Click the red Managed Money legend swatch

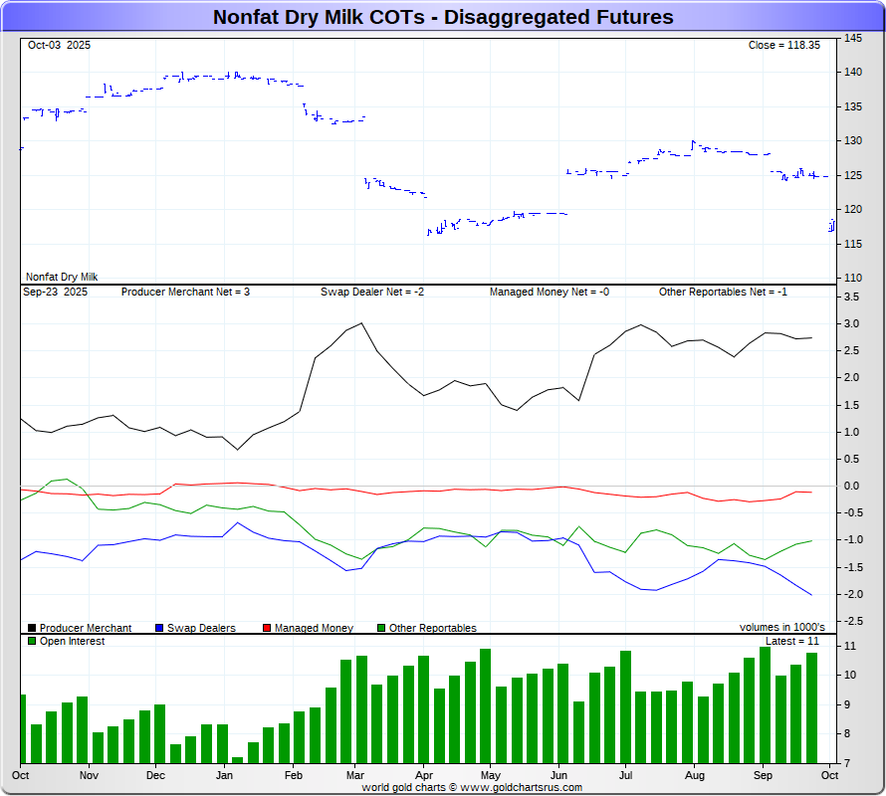(267, 628)
